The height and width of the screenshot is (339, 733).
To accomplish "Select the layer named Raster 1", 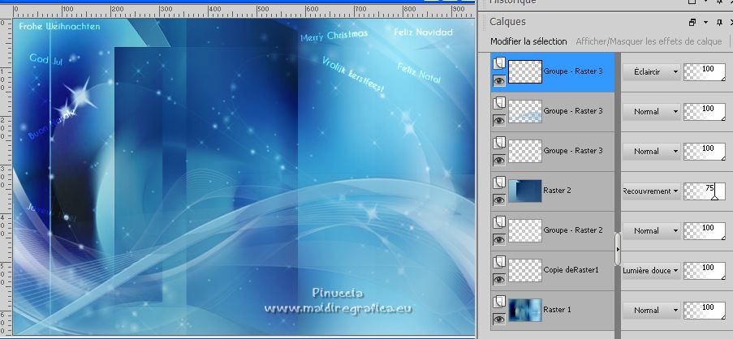I will 557,310.
